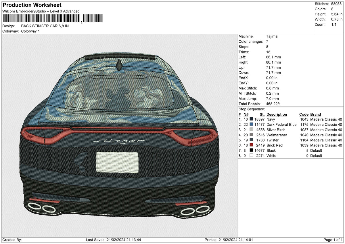Viewport: 345px width, 244px height.
Task: Click the Black thread swatch
Action: pyautogui.click(x=251, y=150)
